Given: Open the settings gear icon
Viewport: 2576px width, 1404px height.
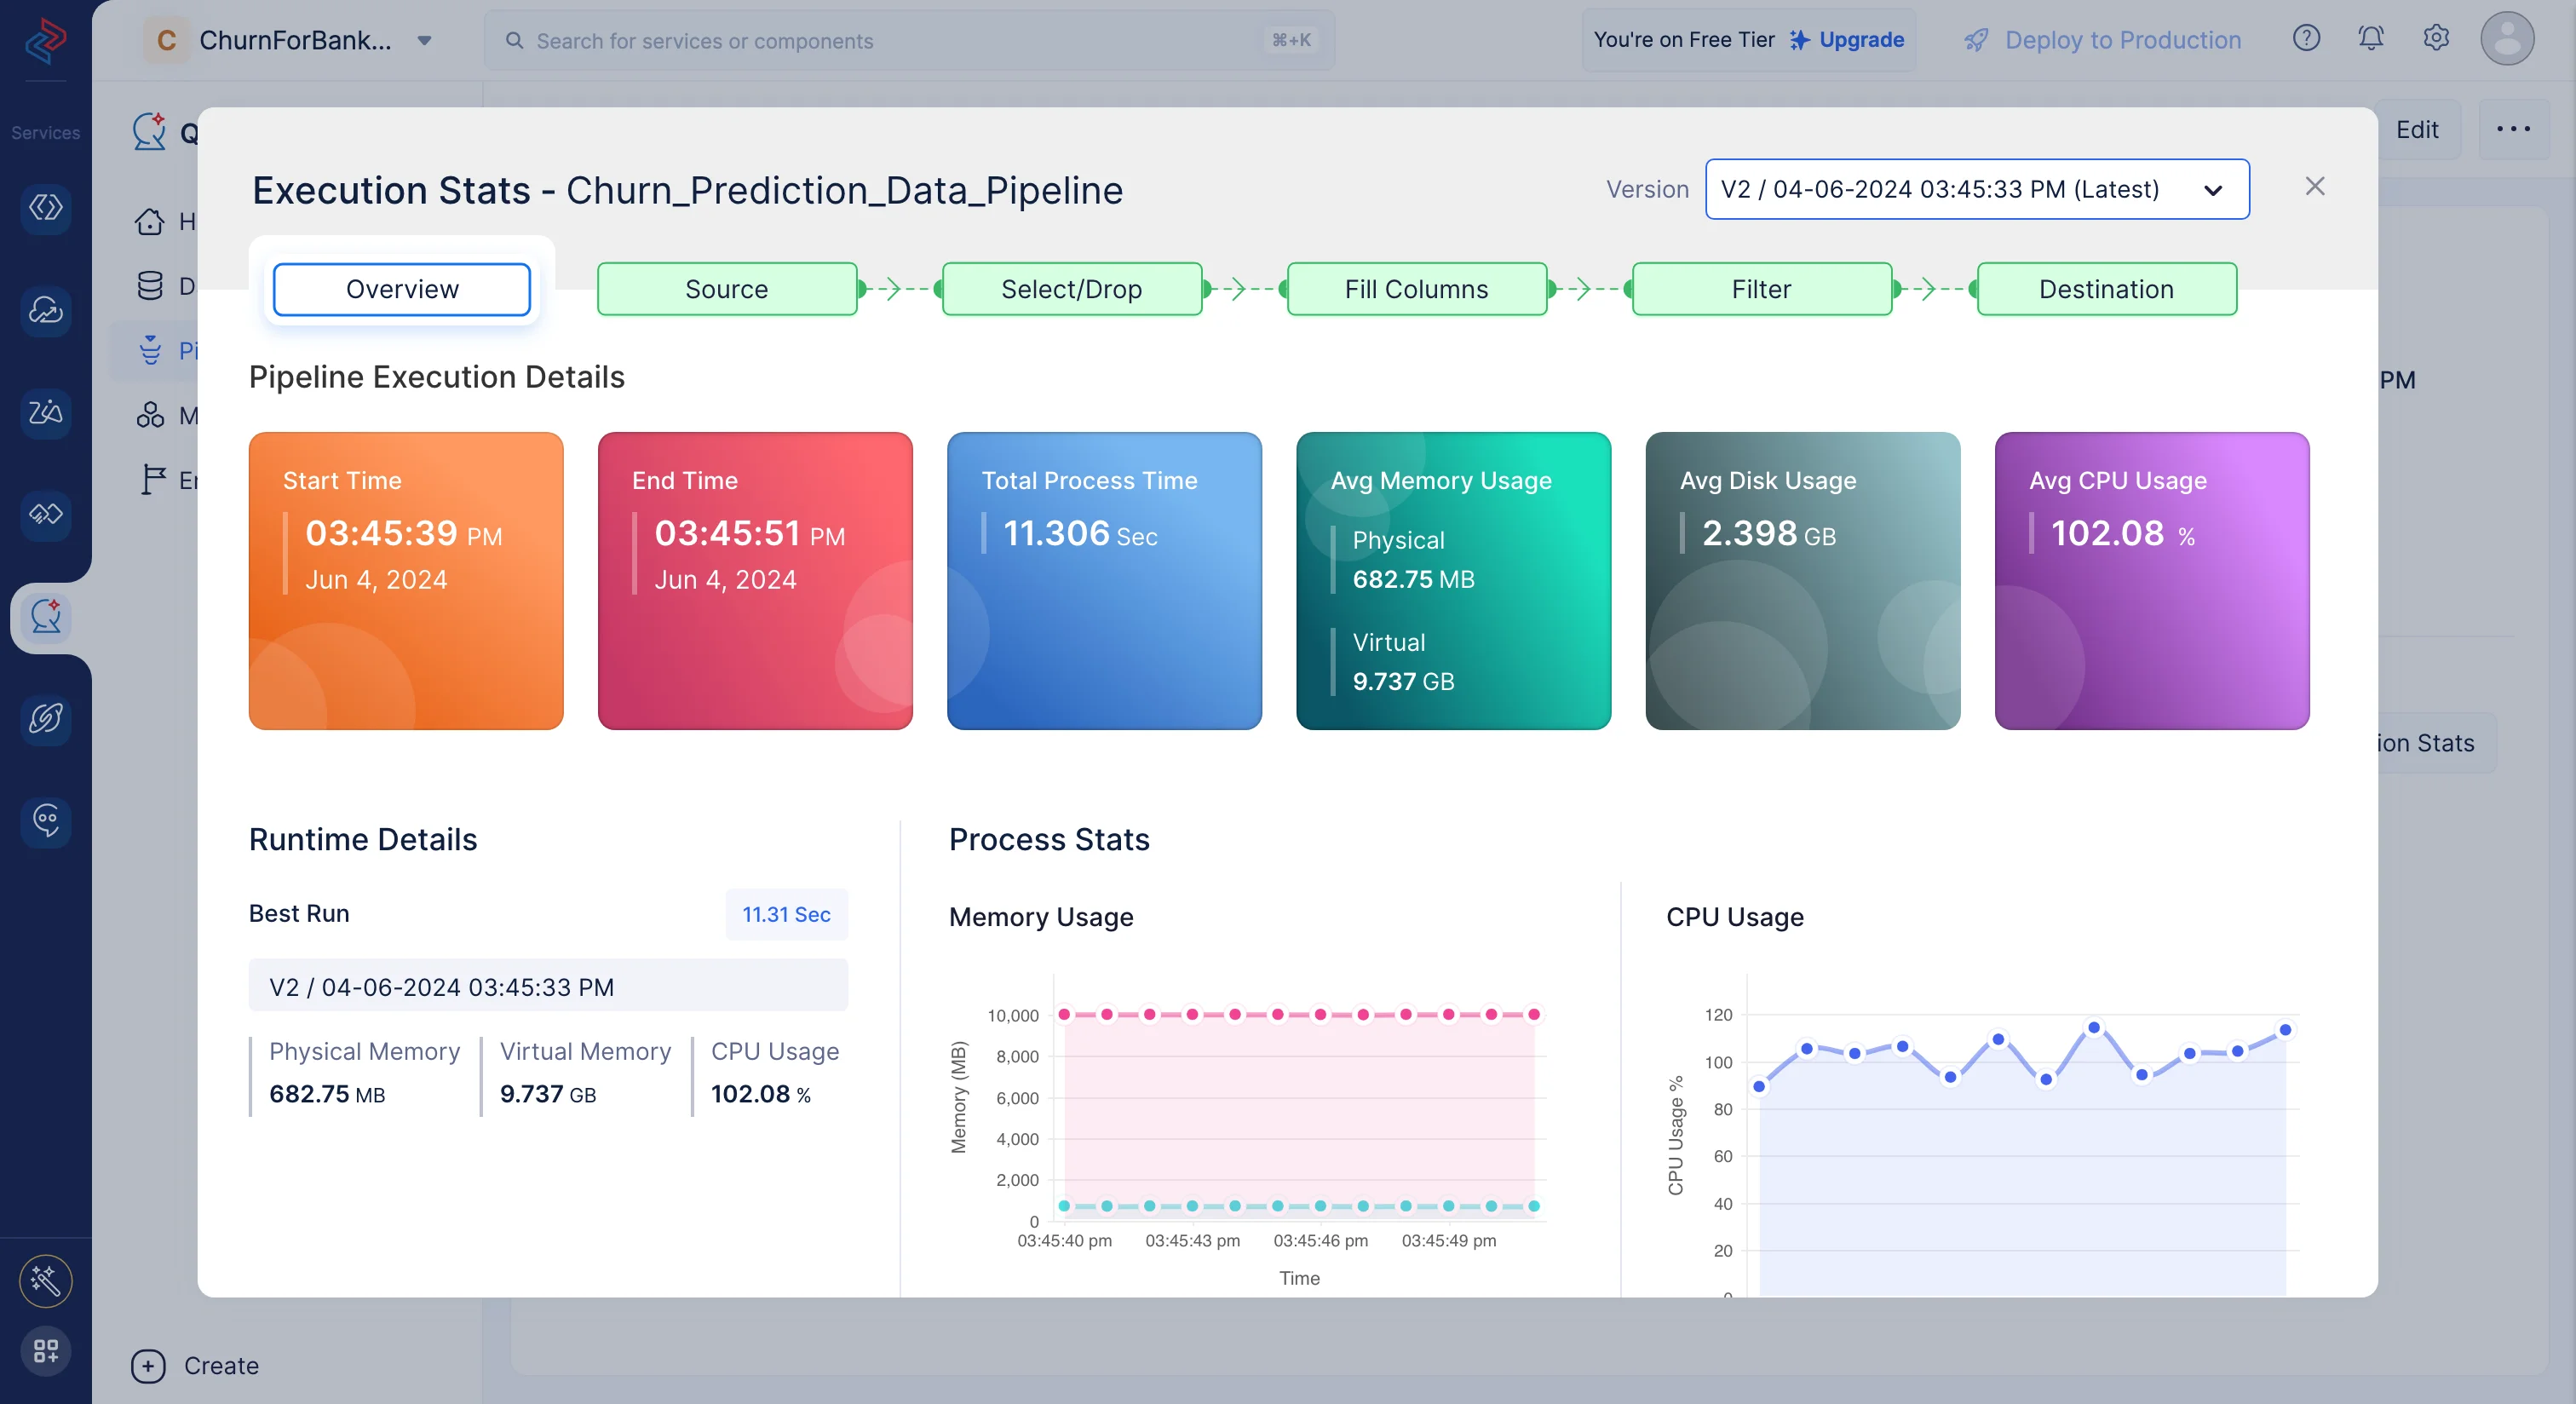Looking at the screenshot, I should [x=2435, y=38].
